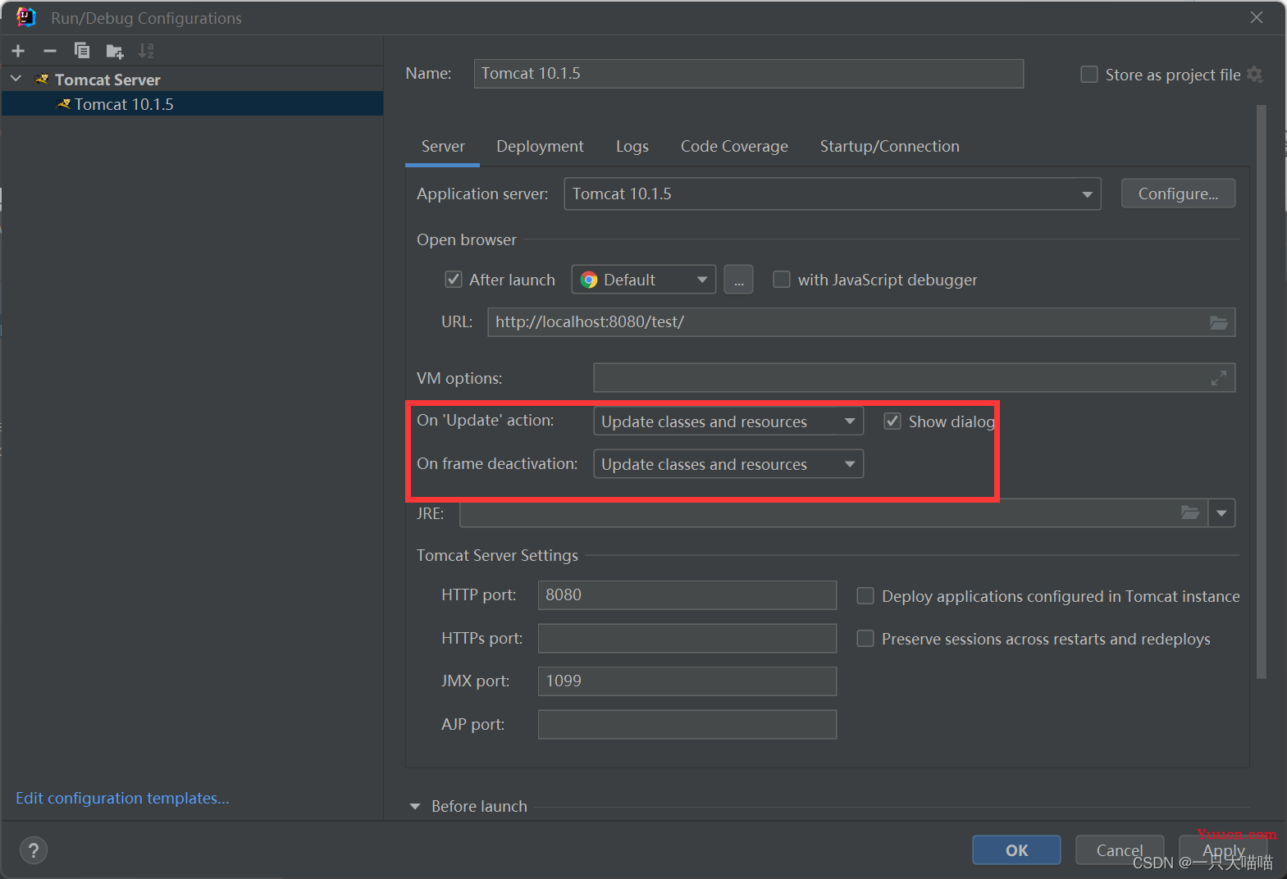
Task: Click the OK button
Action: (1017, 850)
